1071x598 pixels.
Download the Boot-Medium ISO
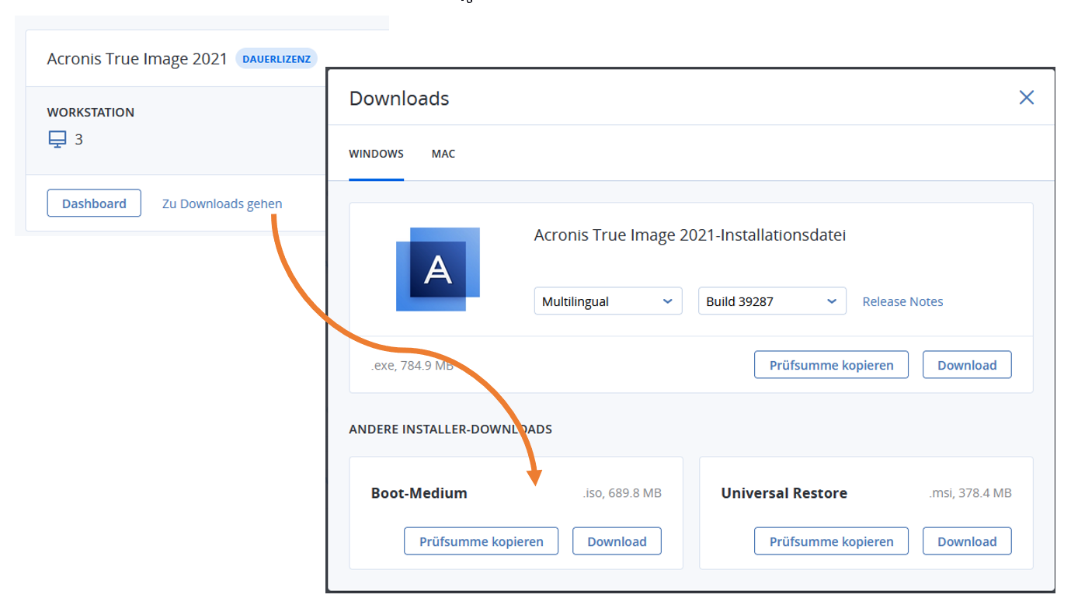pyautogui.click(x=617, y=541)
